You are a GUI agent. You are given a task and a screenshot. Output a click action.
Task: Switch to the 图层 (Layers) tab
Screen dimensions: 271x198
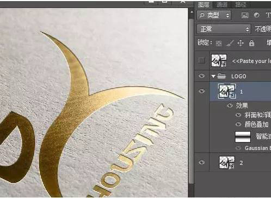[x=204, y=4]
